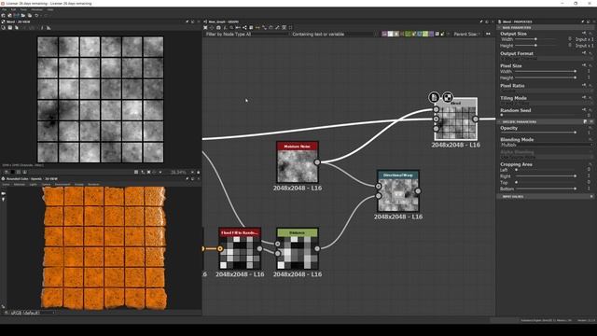Viewport: 597px width, 336px height.
Task: Click the histogram icon in 2D view toolbar
Action: click(49, 28)
